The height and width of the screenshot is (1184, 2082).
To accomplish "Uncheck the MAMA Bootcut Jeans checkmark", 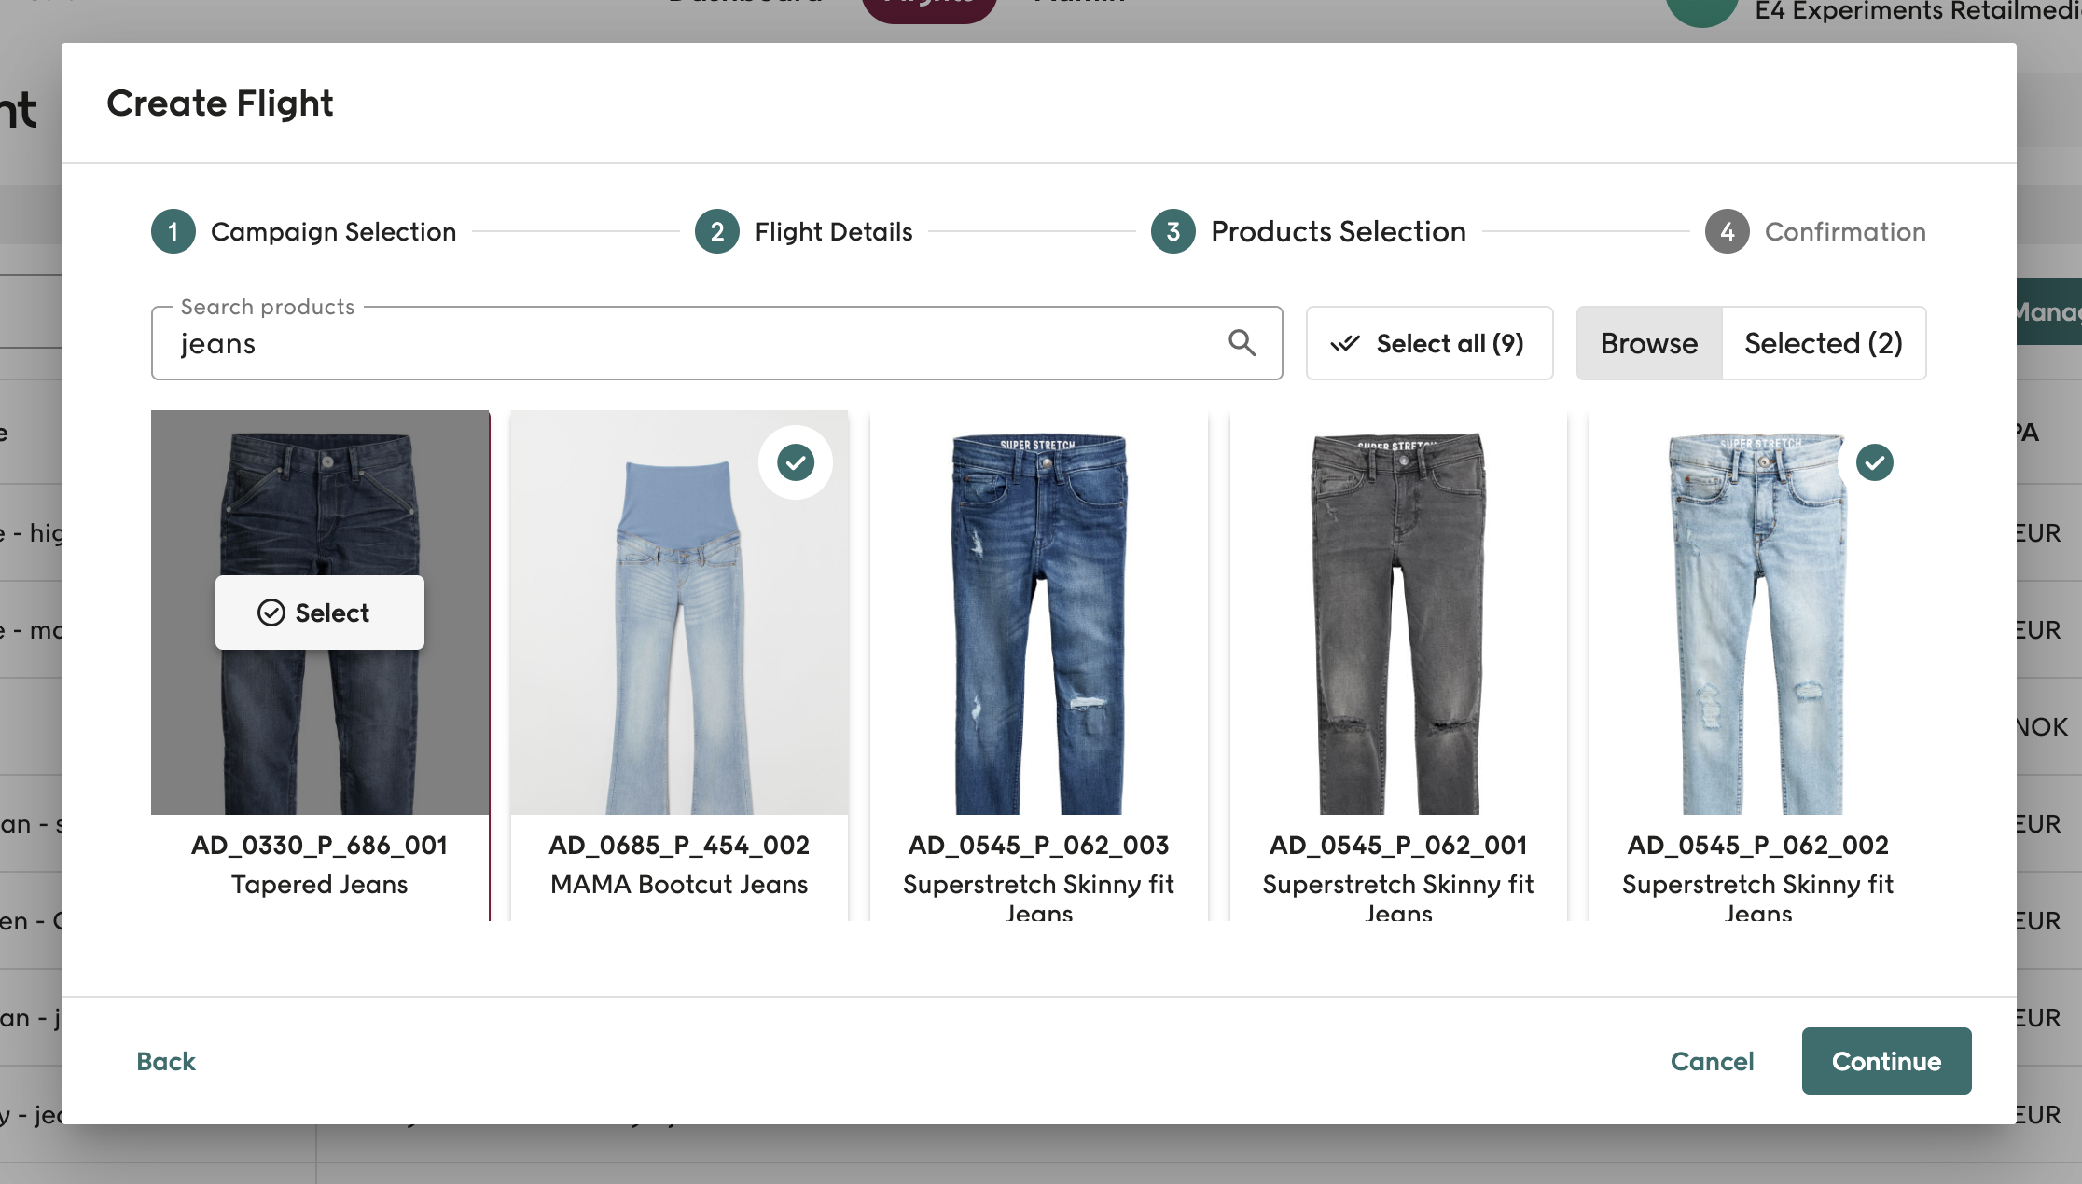I will [796, 462].
